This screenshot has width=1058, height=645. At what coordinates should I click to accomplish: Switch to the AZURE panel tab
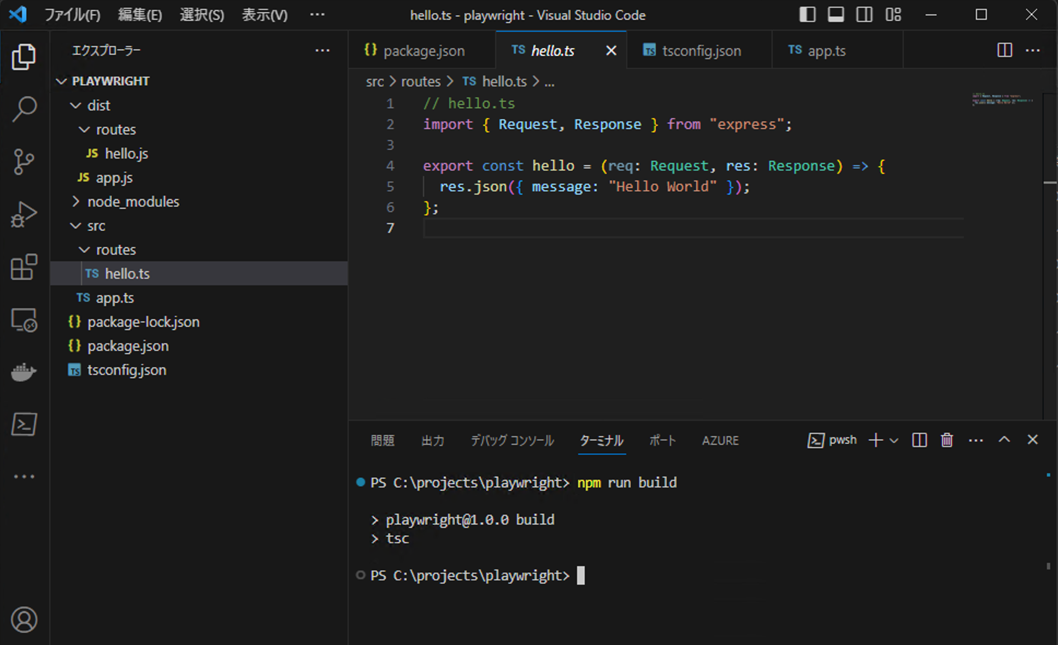pyautogui.click(x=720, y=441)
